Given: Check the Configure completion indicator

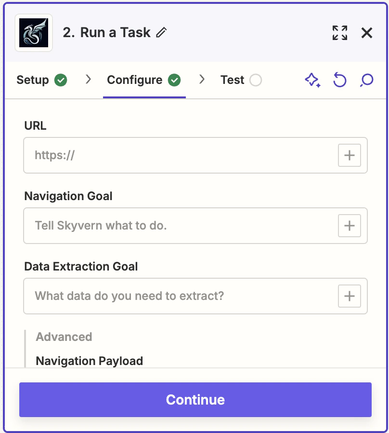Looking at the screenshot, I should 175,80.
